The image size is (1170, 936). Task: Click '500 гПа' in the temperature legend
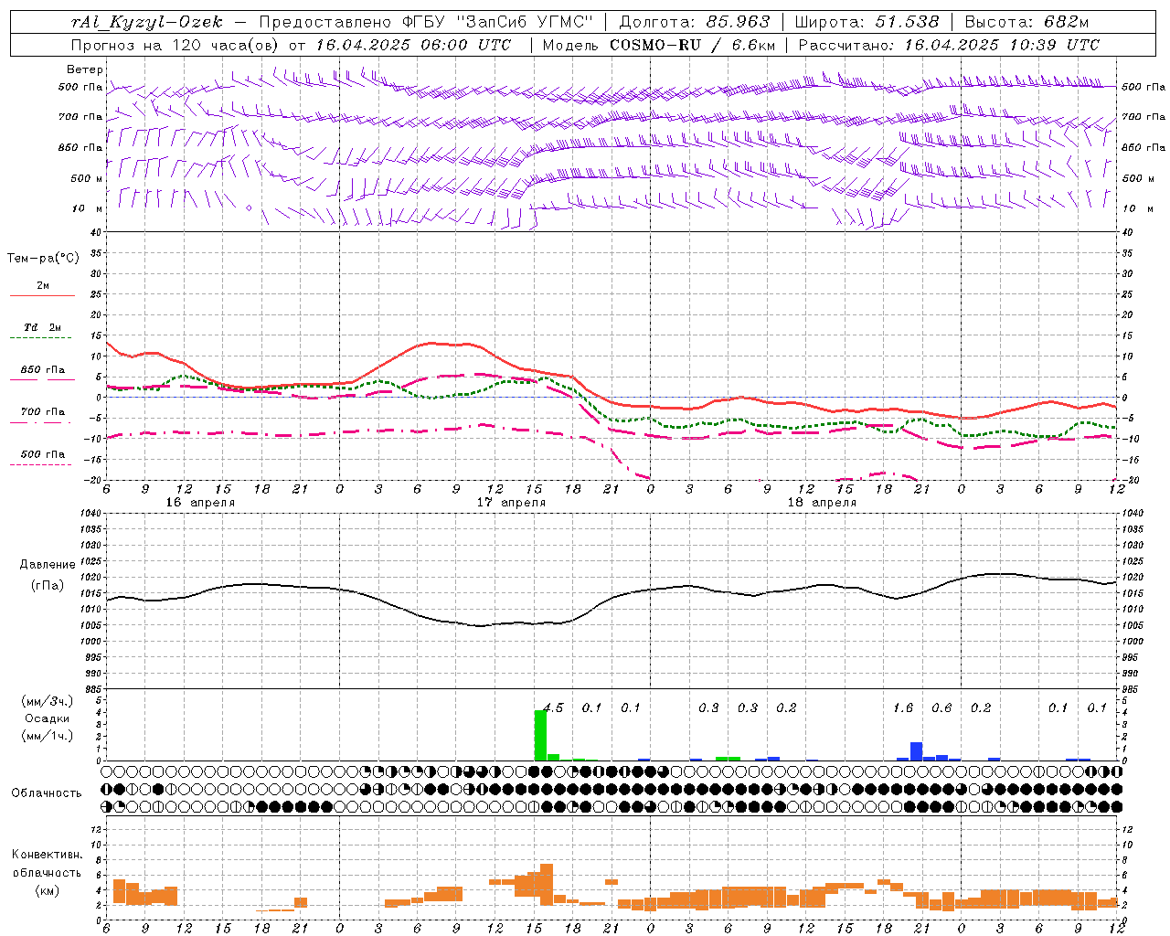(x=43, y=454)
